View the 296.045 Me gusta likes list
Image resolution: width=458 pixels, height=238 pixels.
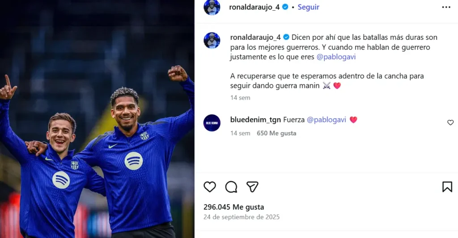point(233,207)
